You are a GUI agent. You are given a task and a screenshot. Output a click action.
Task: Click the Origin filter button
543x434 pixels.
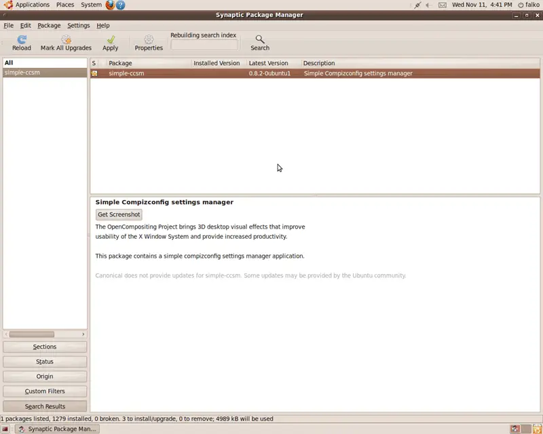[45, 376]
